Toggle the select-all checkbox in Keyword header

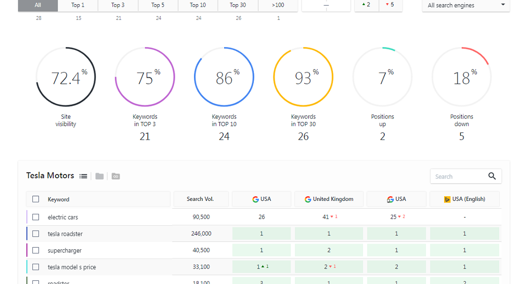35,199
